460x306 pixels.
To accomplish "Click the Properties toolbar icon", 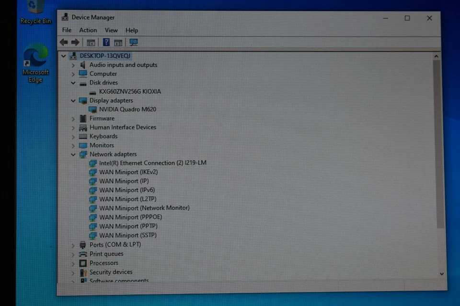I will click(x=118, y=42).
